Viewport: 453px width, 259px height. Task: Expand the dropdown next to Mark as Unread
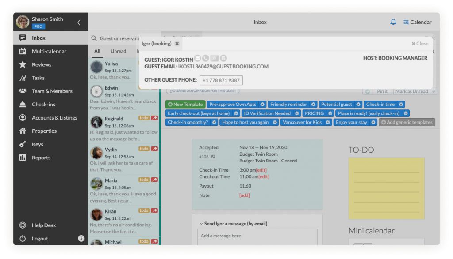tap(434, 91)
